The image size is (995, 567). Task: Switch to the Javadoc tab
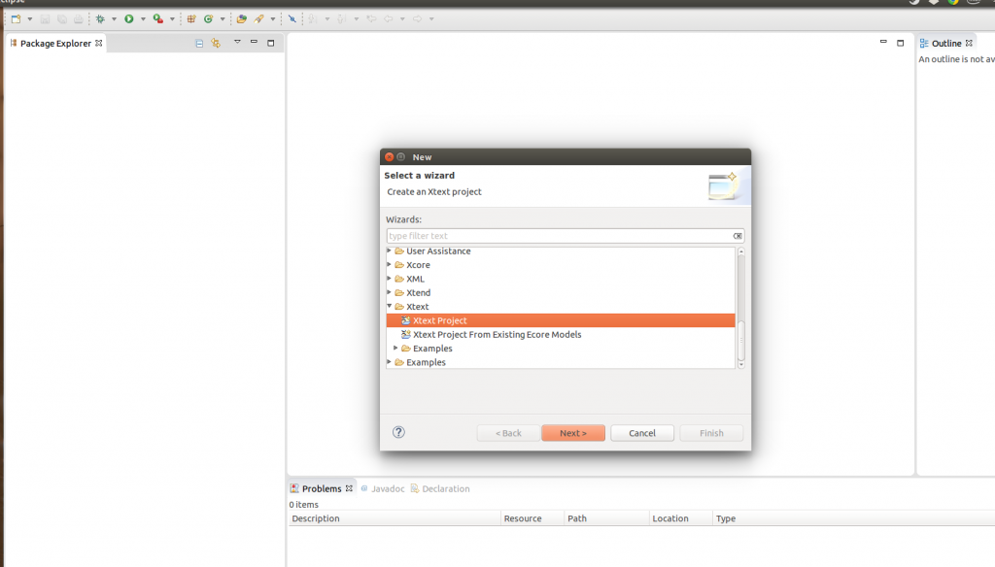[383, 488]
